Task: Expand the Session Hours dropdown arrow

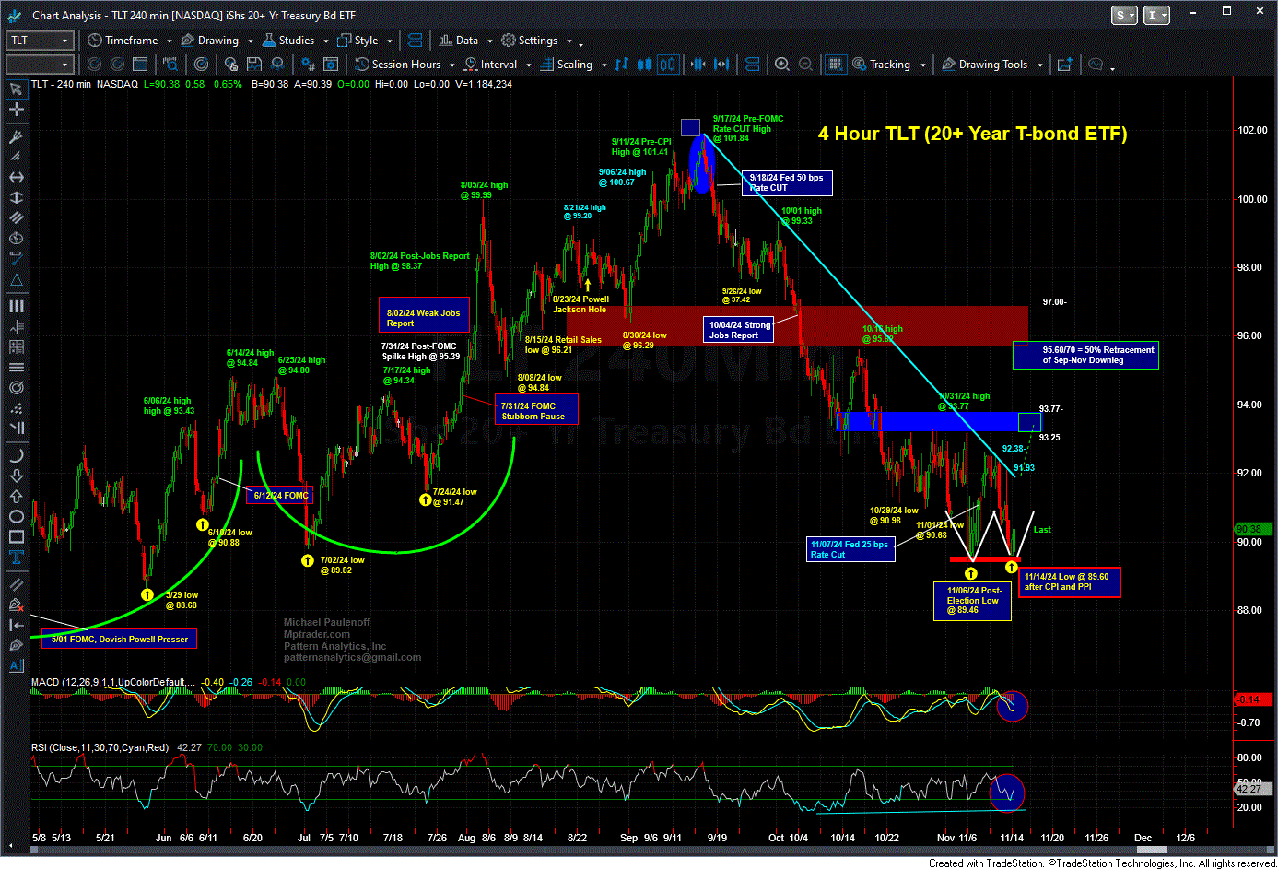Action: click(x=452, y=65)
